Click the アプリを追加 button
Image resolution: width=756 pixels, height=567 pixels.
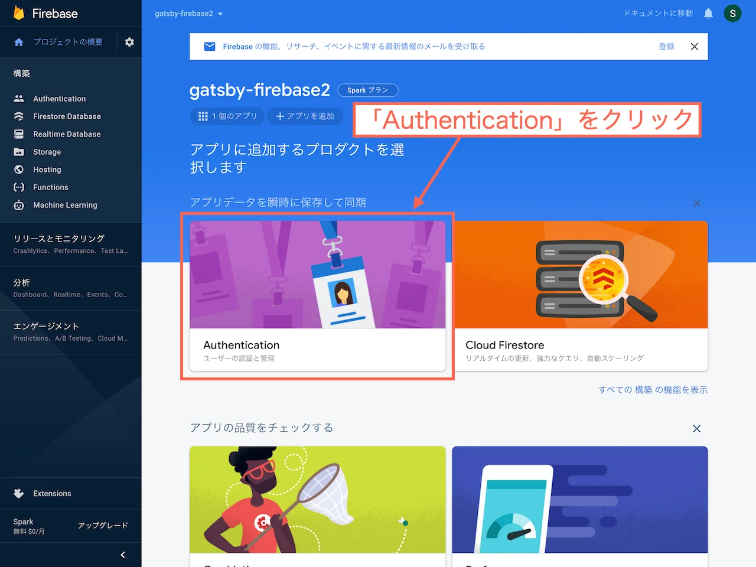[x=305, y=116]
